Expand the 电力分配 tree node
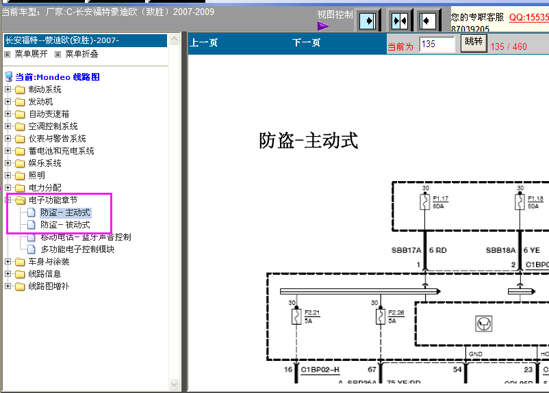Image resolution: width=549 pixels, height=393 pixels. click(x=8, y=187)
